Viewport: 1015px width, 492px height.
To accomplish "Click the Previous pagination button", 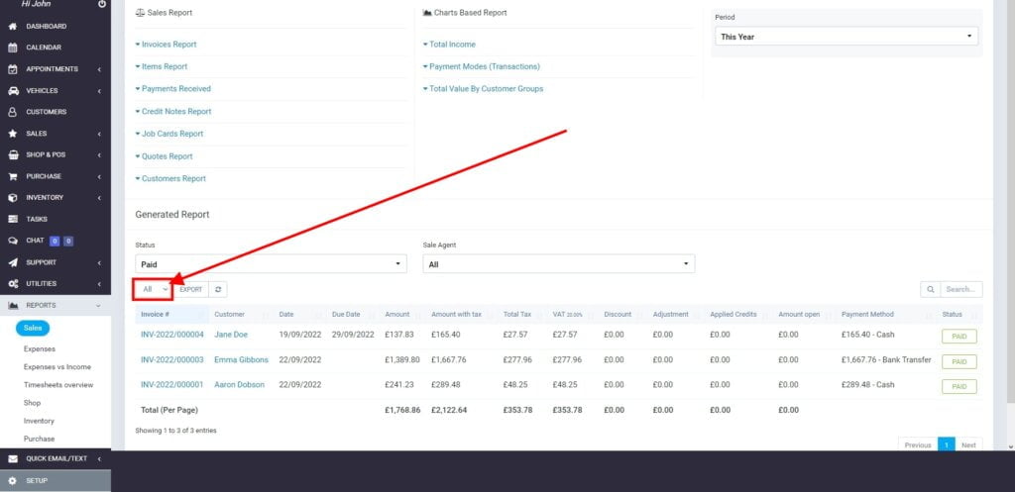I will coord(918,445).
